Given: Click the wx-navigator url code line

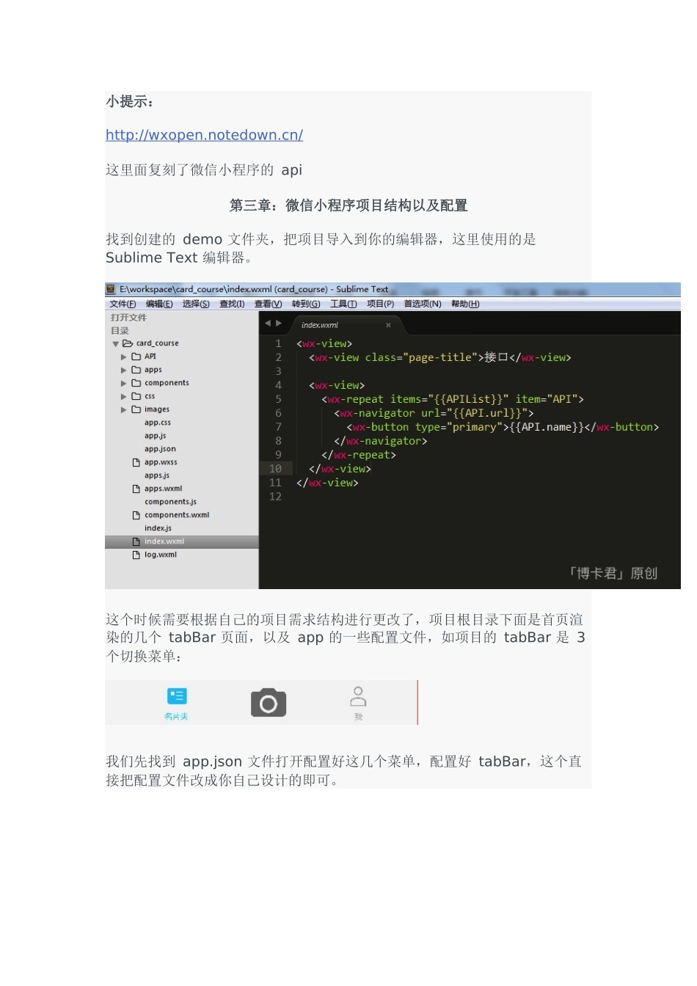Looking at the screenshot, I should pyautogui.click(x=434, y=413).
